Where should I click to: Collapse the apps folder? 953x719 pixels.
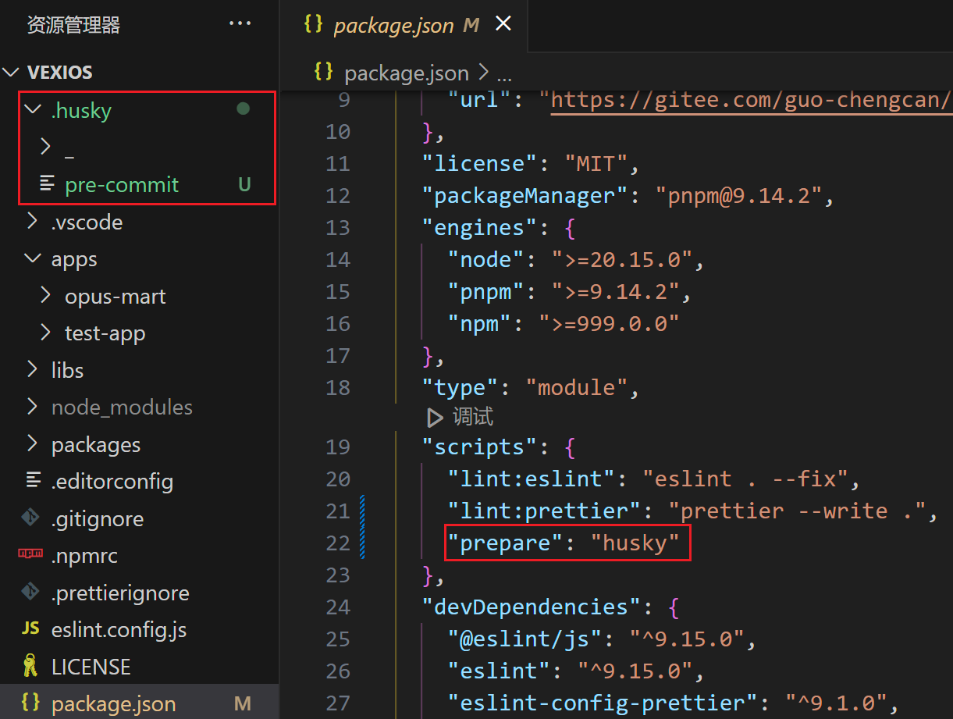(x=32, y=258)
